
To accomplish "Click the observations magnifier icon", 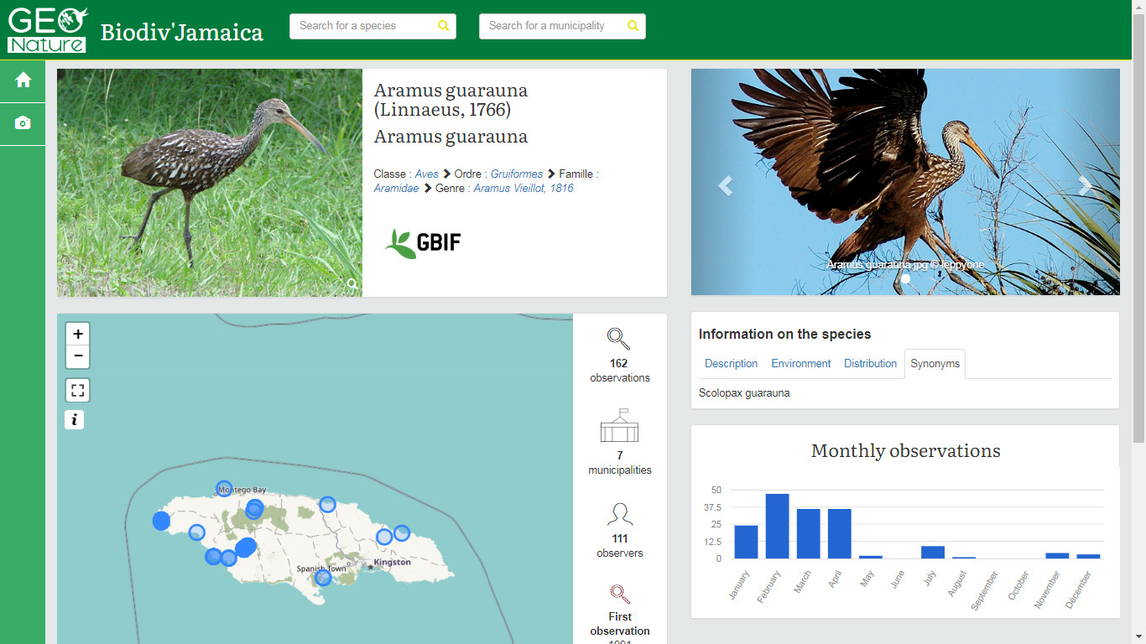I will point(619,339).
